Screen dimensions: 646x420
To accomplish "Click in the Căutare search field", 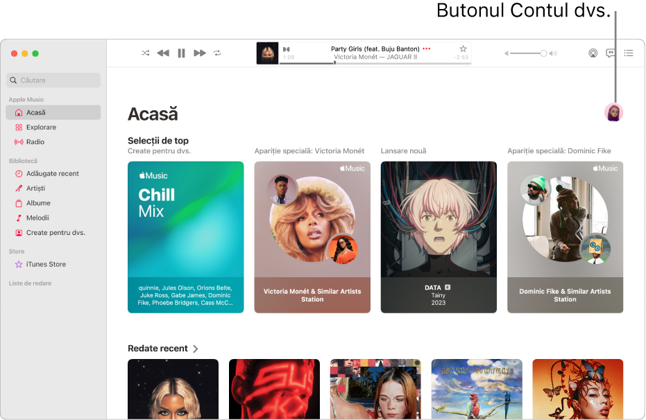I will click(x=53, y=80).
